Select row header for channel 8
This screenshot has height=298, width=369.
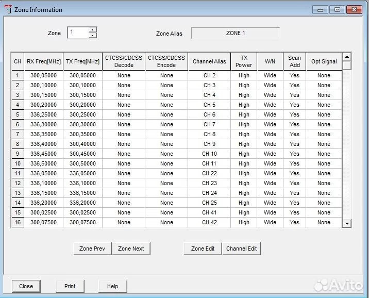[x=18, y=144]
